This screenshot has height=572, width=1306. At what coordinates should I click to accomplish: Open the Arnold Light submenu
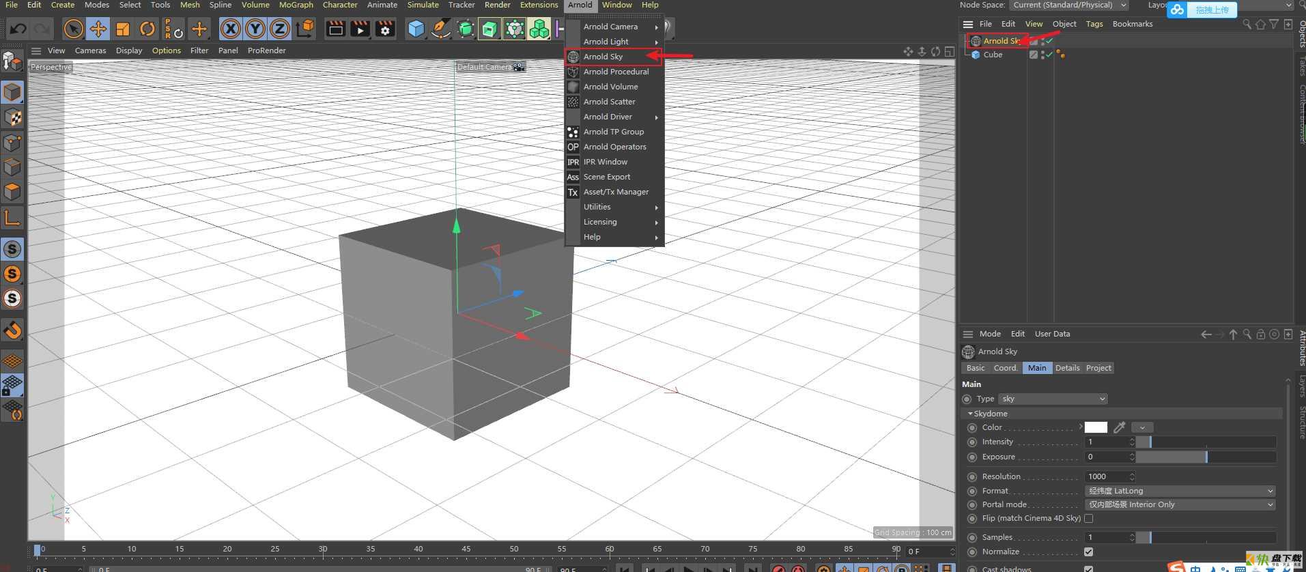(x=613, y=42)
